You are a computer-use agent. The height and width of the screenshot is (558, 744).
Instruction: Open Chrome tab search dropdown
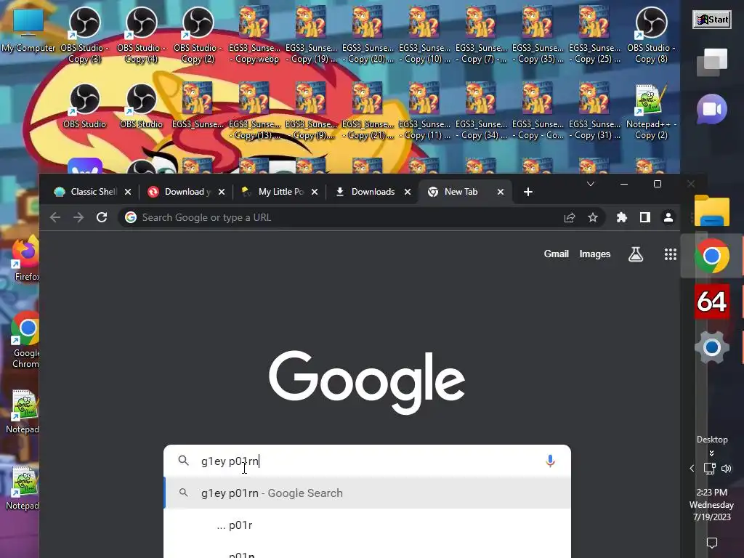tap(590, 184)
